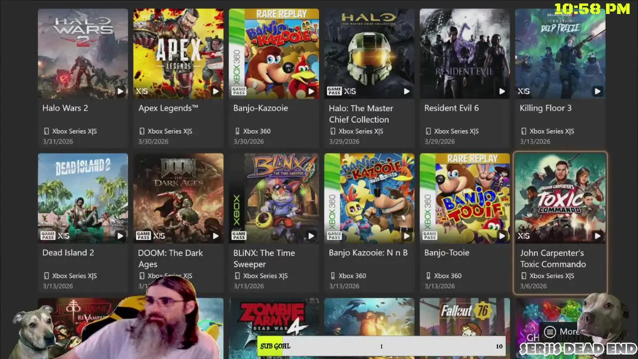Screen dimensions: 638x359
Task: Play icon on DOOM: The Dark Ages
Action: pyautogui.click(x=216, y=236)
